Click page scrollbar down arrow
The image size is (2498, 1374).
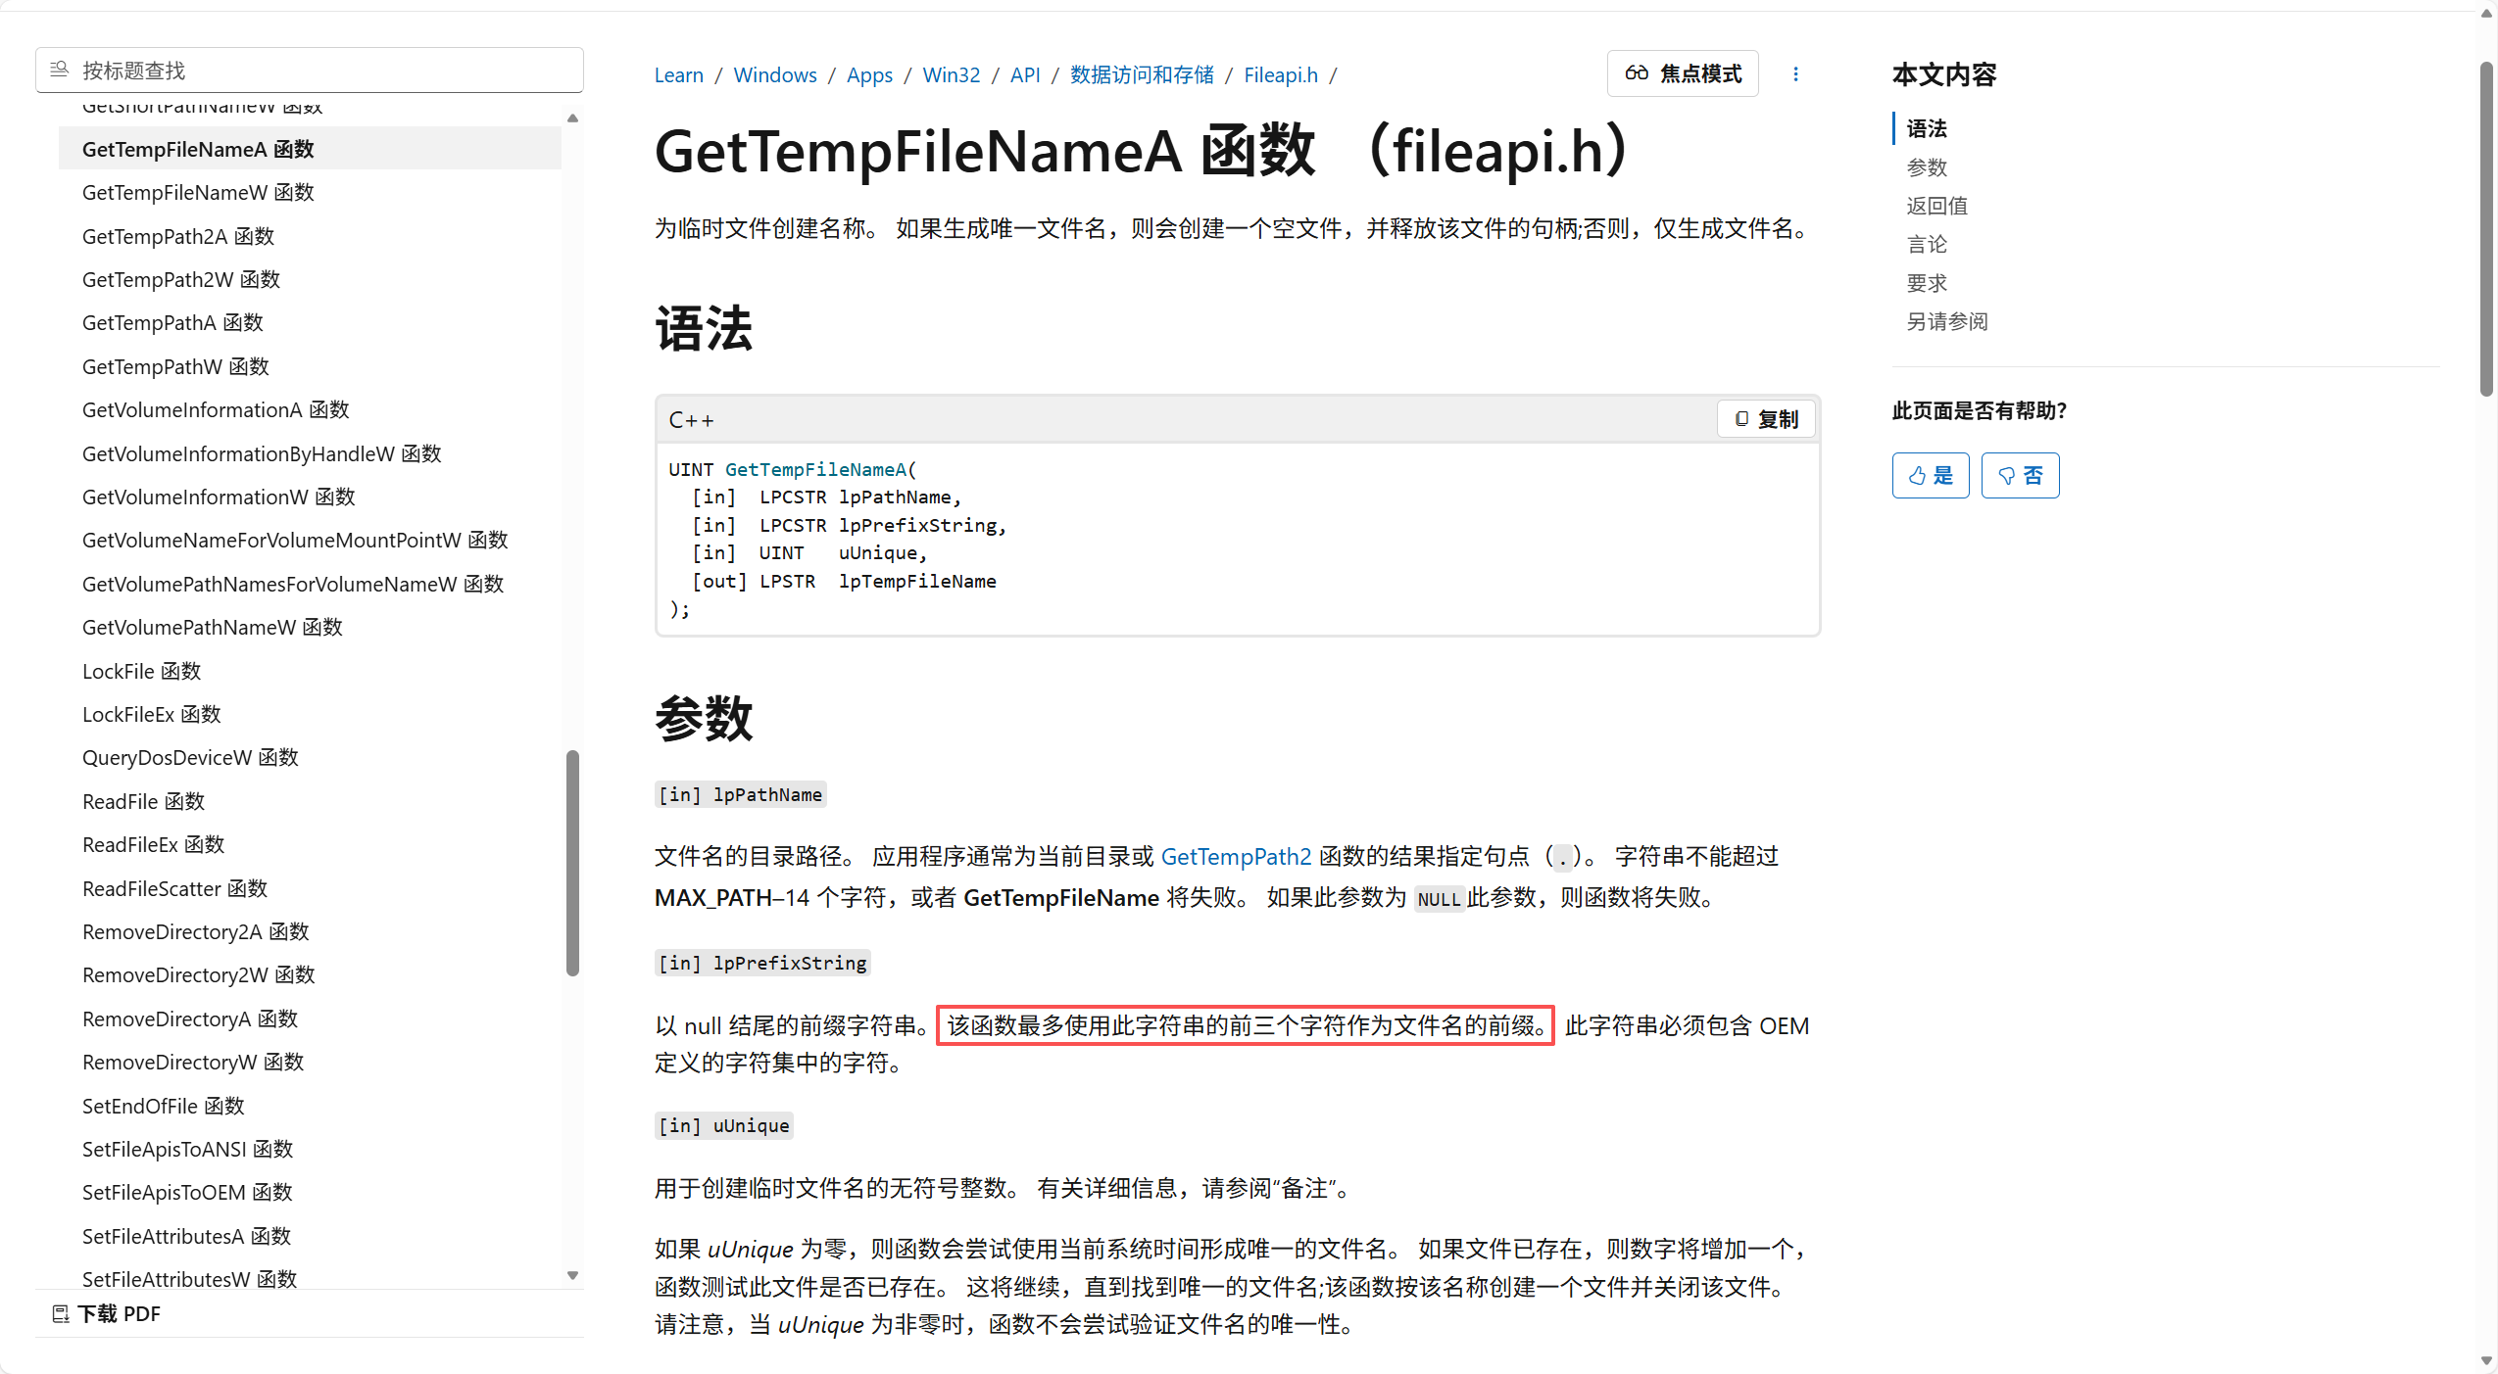click(x=2486, y=1361)
